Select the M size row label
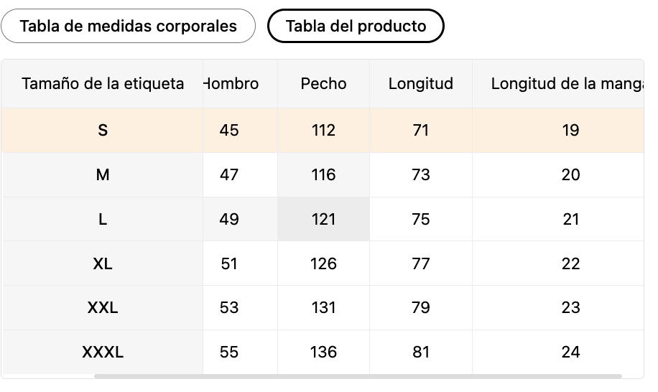The image size is (658, 392). (x=103, y=175)
